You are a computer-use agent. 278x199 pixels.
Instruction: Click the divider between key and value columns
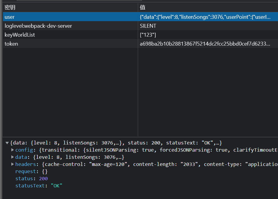(138, 69)
